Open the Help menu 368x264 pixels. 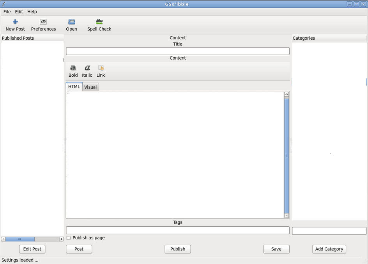pyautogui.click(x=32, y=12)
